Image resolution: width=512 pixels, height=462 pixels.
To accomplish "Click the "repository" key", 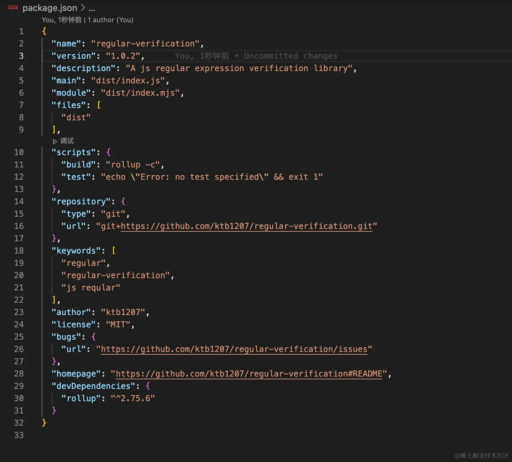I will coord(81,202).
